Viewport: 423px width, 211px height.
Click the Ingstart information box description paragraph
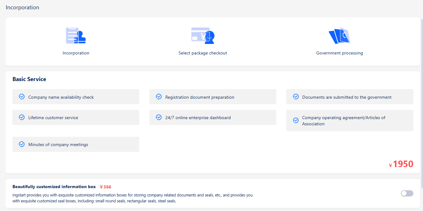133,198
